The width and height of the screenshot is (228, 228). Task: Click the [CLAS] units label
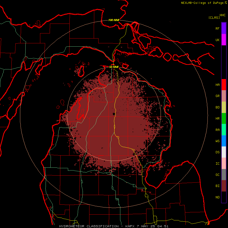click(214, 17)
